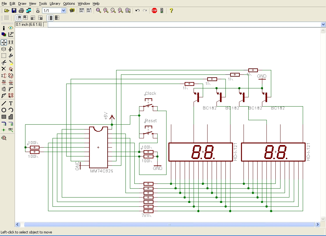Redraw the view with magnifier icon
The image size is (326, 236).
pos(120,10)
